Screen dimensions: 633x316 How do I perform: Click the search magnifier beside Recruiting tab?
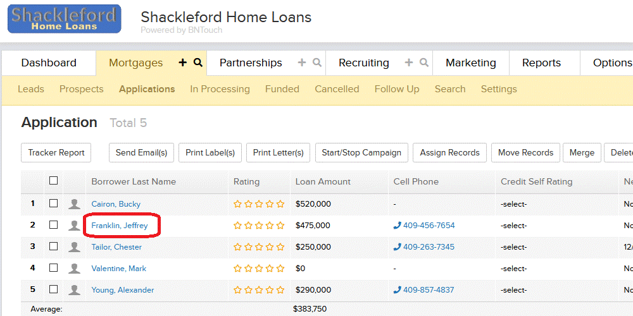click(424, 63)
